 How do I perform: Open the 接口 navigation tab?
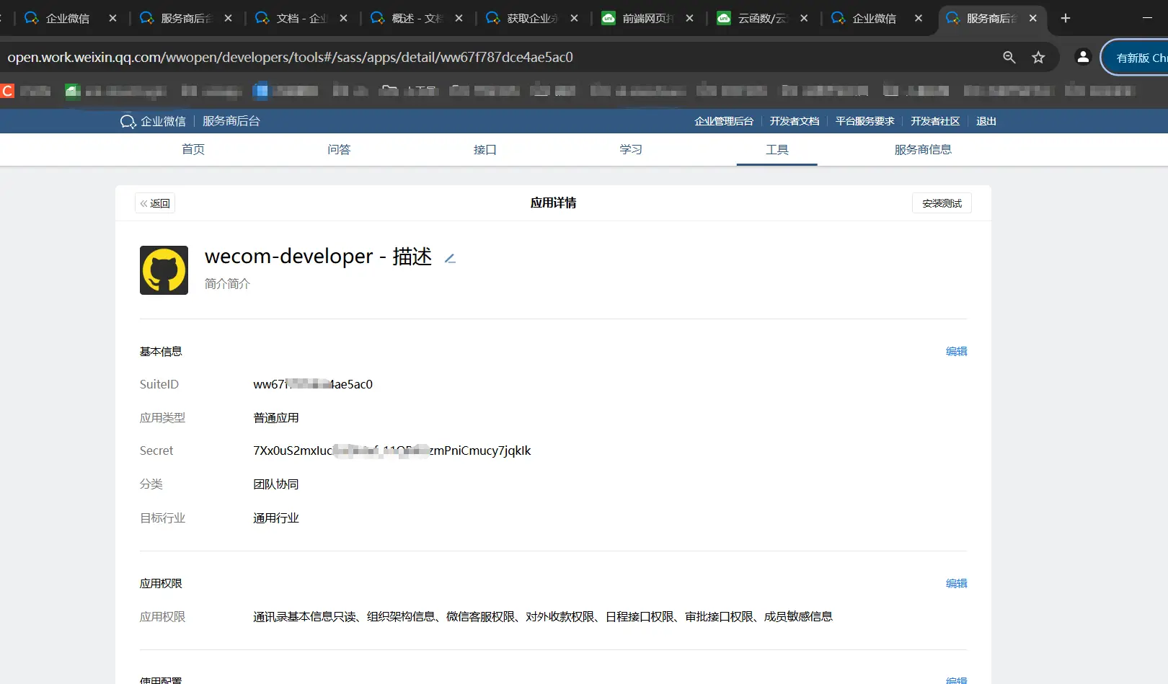485,149
